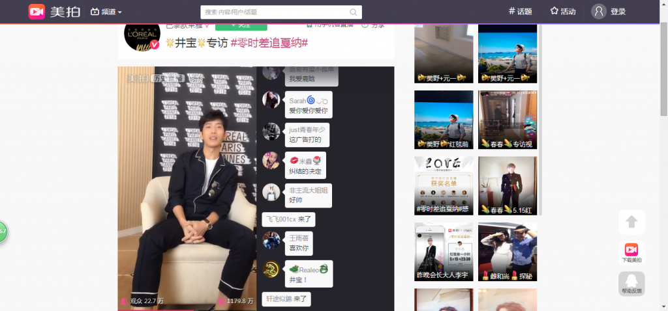
Task: Open 昨晚会长大人李宇 video thumbnail
Action: click(444, 252)
